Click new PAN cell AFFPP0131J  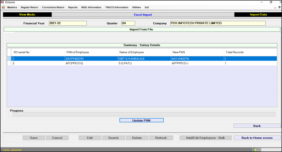(x=197, y=63)
